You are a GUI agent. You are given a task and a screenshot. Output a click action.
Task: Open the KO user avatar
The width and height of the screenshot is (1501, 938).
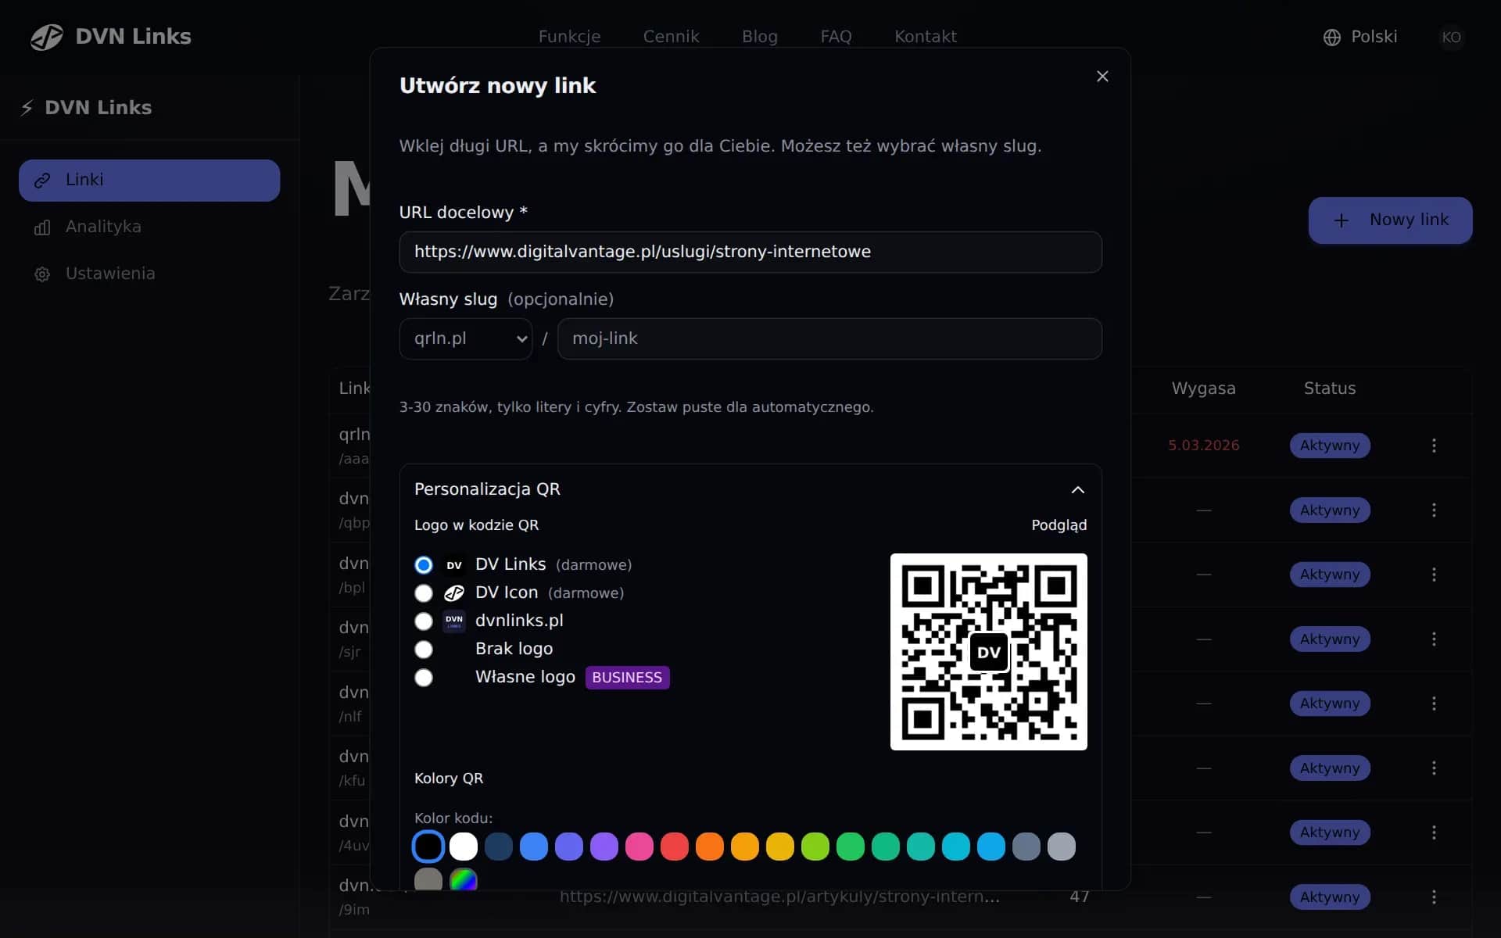[x=1452, y=38]
